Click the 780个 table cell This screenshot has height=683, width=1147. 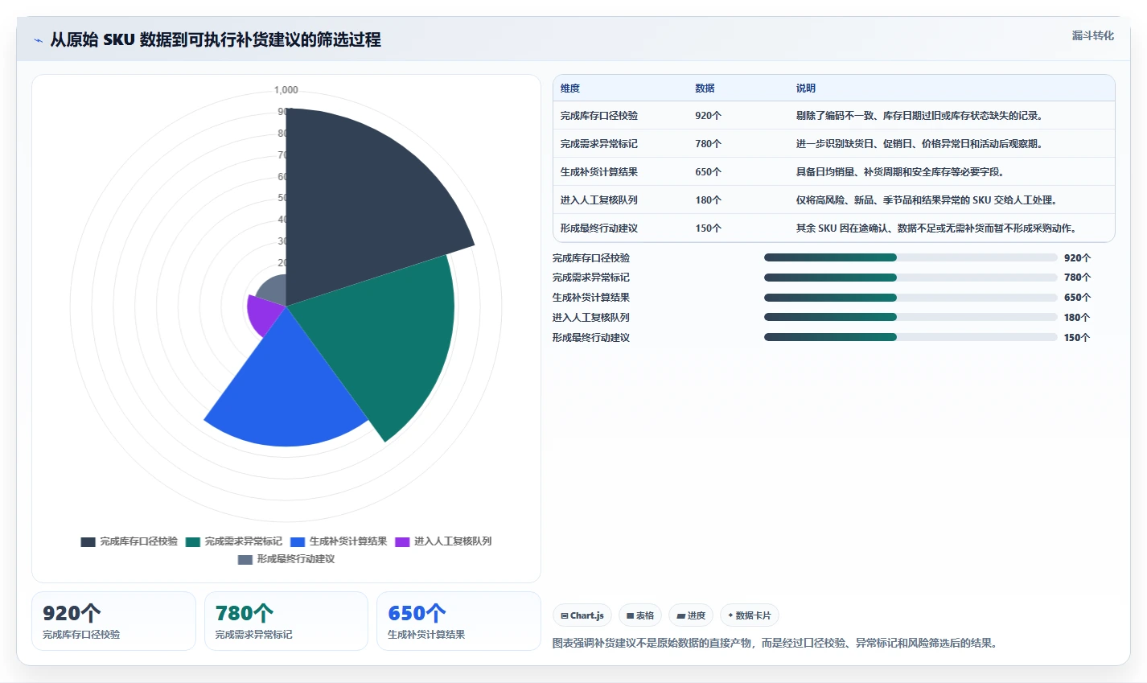point(709,144)
